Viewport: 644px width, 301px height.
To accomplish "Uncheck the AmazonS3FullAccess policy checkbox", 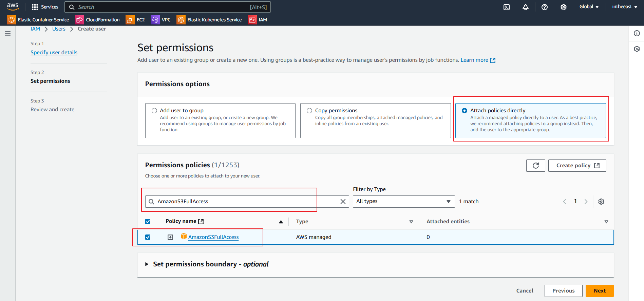I will [x=148, y=237].
